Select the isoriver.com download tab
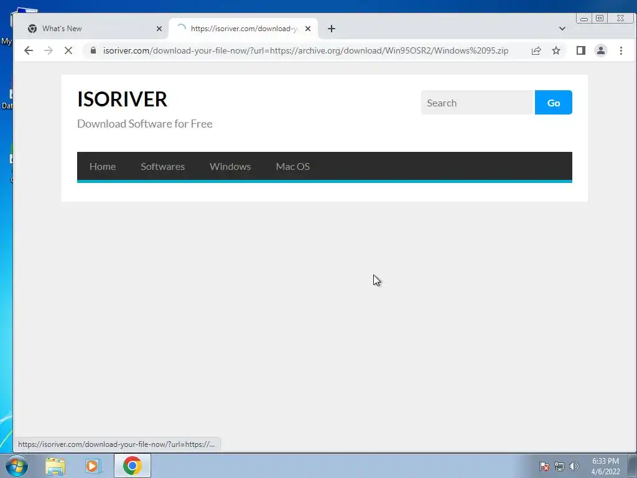 [243, 29]
